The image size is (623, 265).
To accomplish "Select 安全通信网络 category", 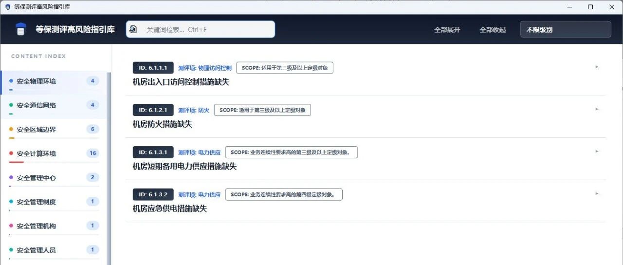I will pyautogui.click(x=54, y=106).
